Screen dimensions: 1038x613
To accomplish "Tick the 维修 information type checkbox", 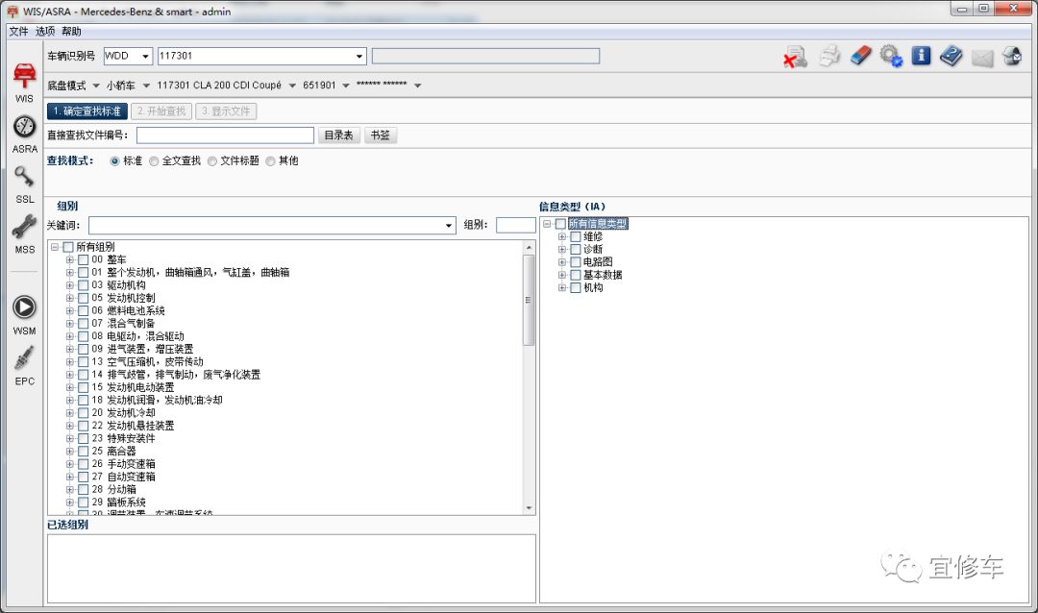I will [576, 236].
